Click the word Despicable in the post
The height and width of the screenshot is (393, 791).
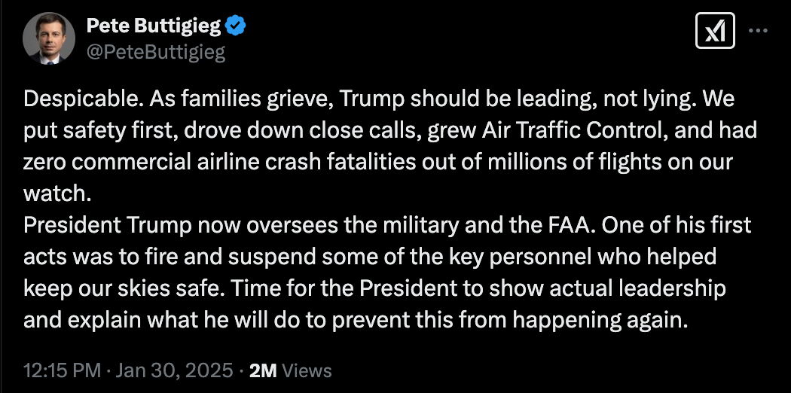78,100
